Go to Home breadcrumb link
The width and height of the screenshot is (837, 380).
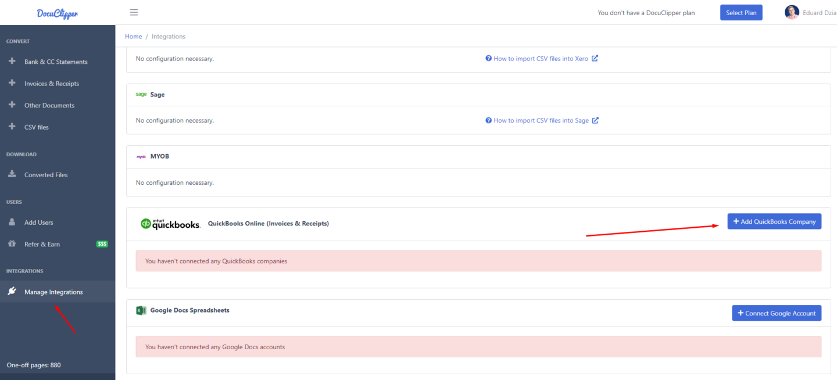134,36
